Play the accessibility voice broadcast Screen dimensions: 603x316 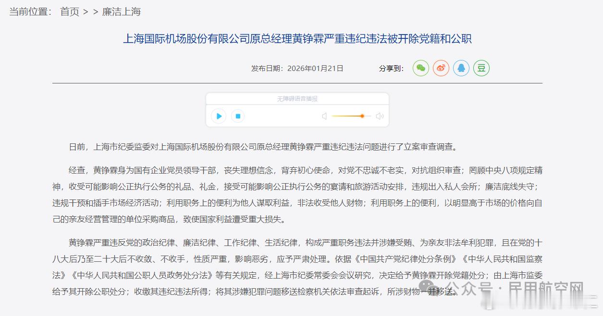coord(218,116)
